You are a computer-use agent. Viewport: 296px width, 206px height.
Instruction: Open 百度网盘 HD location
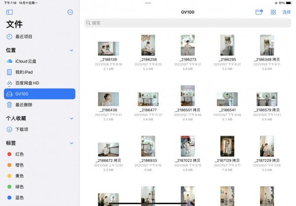(27, 83)
